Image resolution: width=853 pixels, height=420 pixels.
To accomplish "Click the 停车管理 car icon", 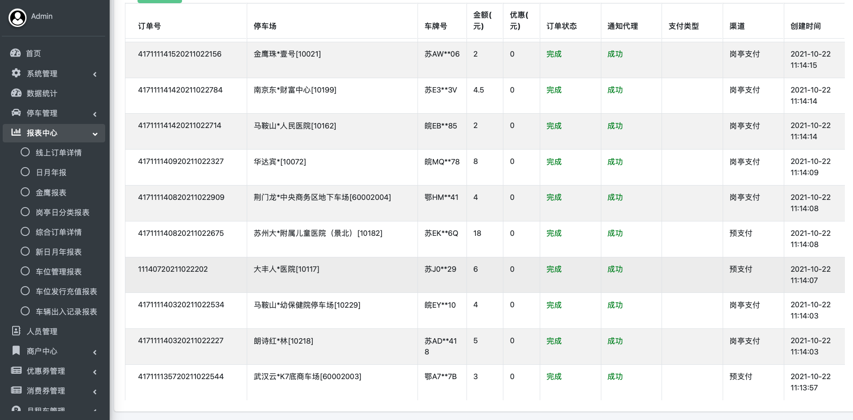I will tap(16, 113).
